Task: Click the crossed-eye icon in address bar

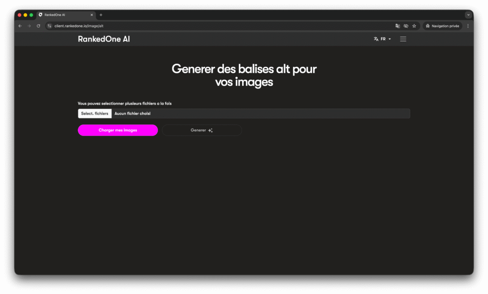Action: click(x=406, y=26)
